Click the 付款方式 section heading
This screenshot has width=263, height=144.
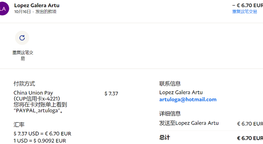click(24, 84)
